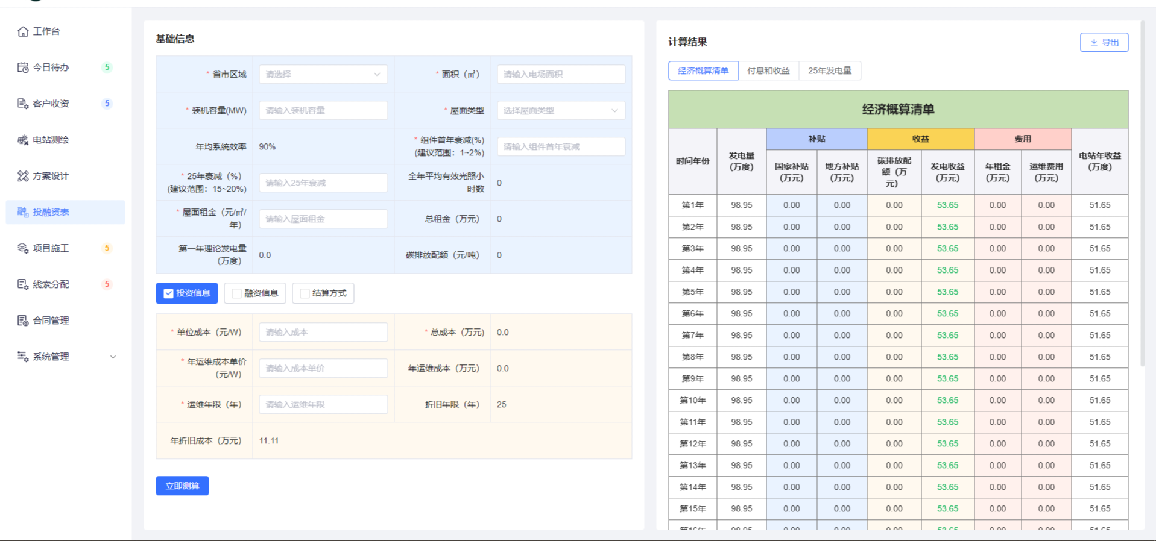Screen dimensions: 1156x541
Task: Click the 今日待办 calendar icon
Action: pyautogui.click(x=23, y=67)
